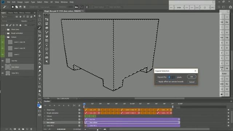Click the Del key on on-screen keypad
Image resolution: width=233 pixels, height=131 pixels.
[222, 22]
